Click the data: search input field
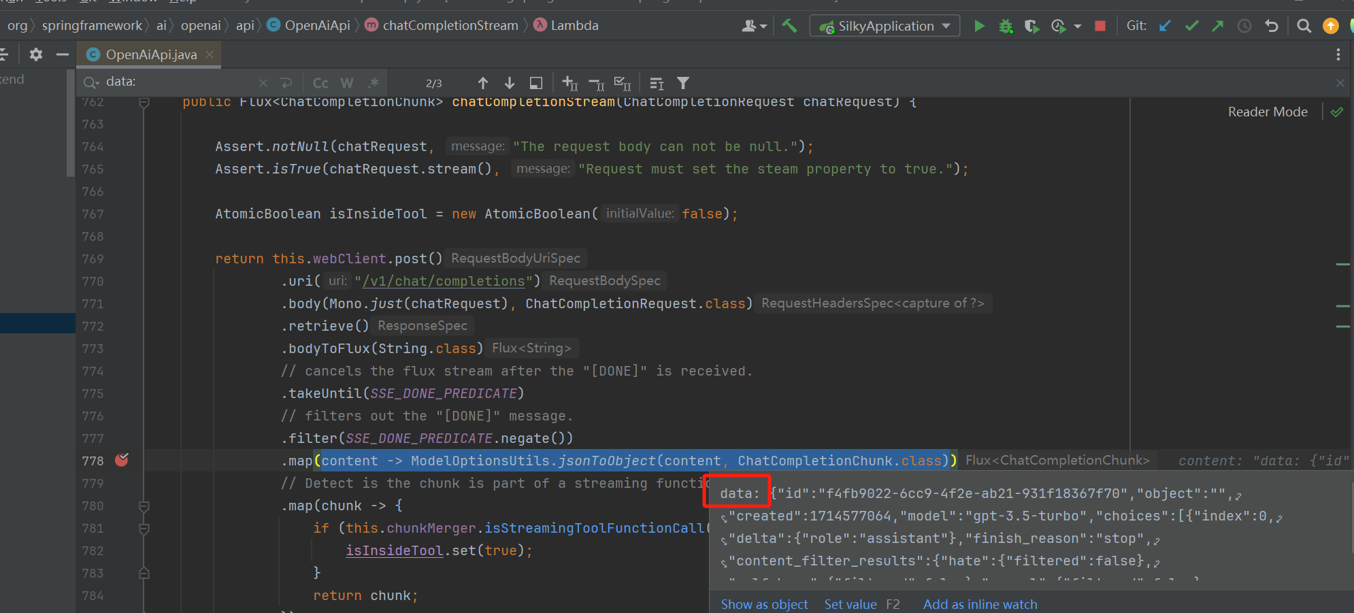Viewport: 1354px width, 613px height. (180, 82)
